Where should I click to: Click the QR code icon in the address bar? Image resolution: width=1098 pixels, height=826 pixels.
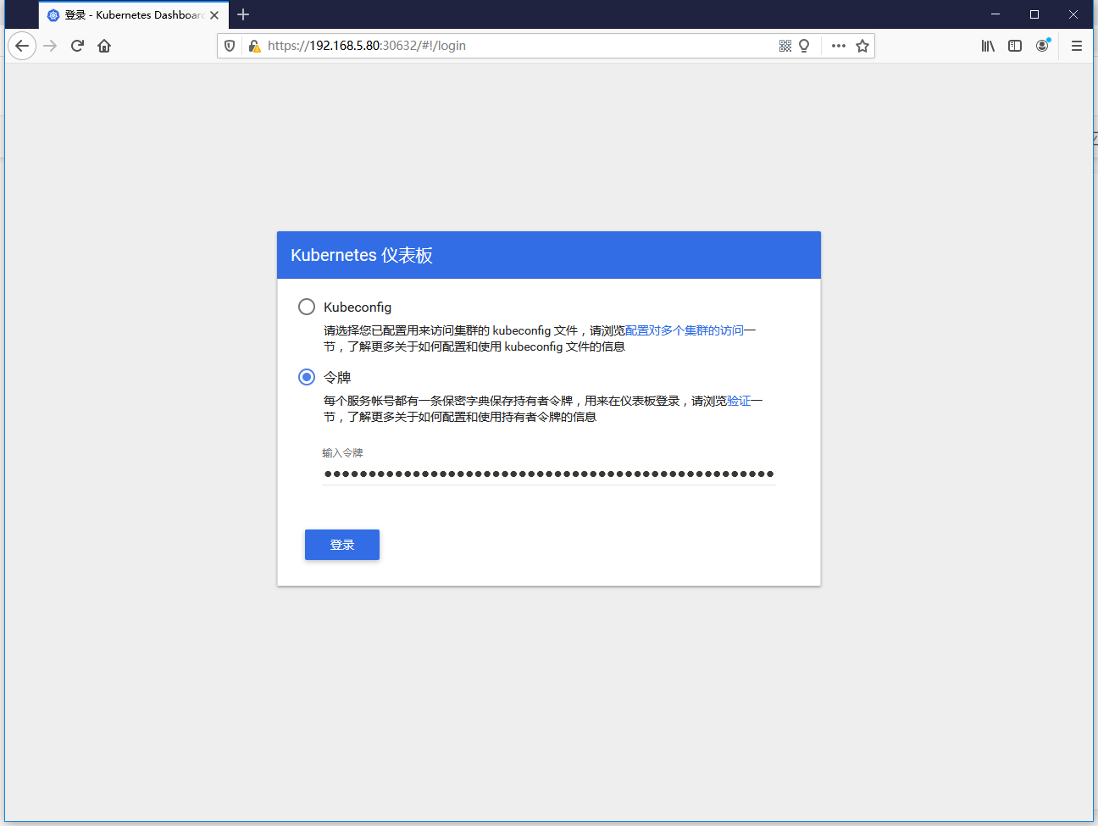pyautogui.click(x=785, y=46)
